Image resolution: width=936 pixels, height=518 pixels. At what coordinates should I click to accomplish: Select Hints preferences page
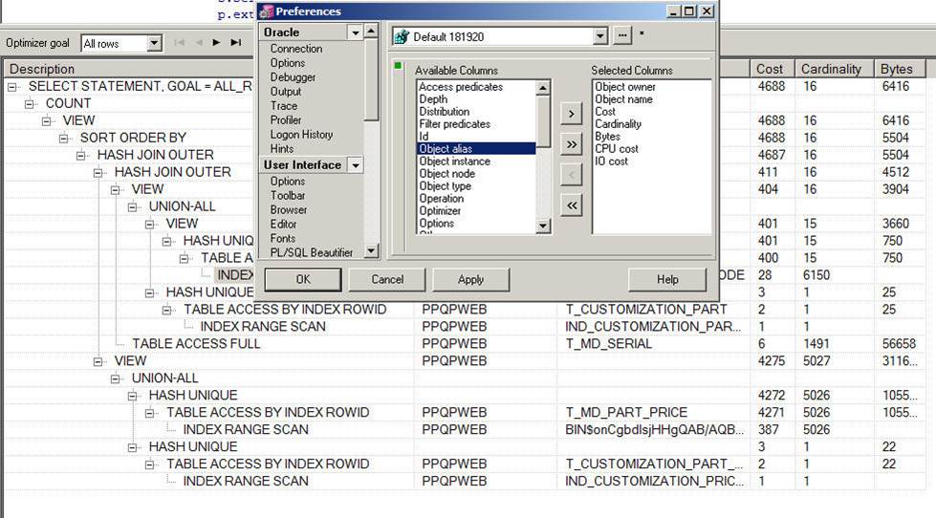tap(282, 148)
